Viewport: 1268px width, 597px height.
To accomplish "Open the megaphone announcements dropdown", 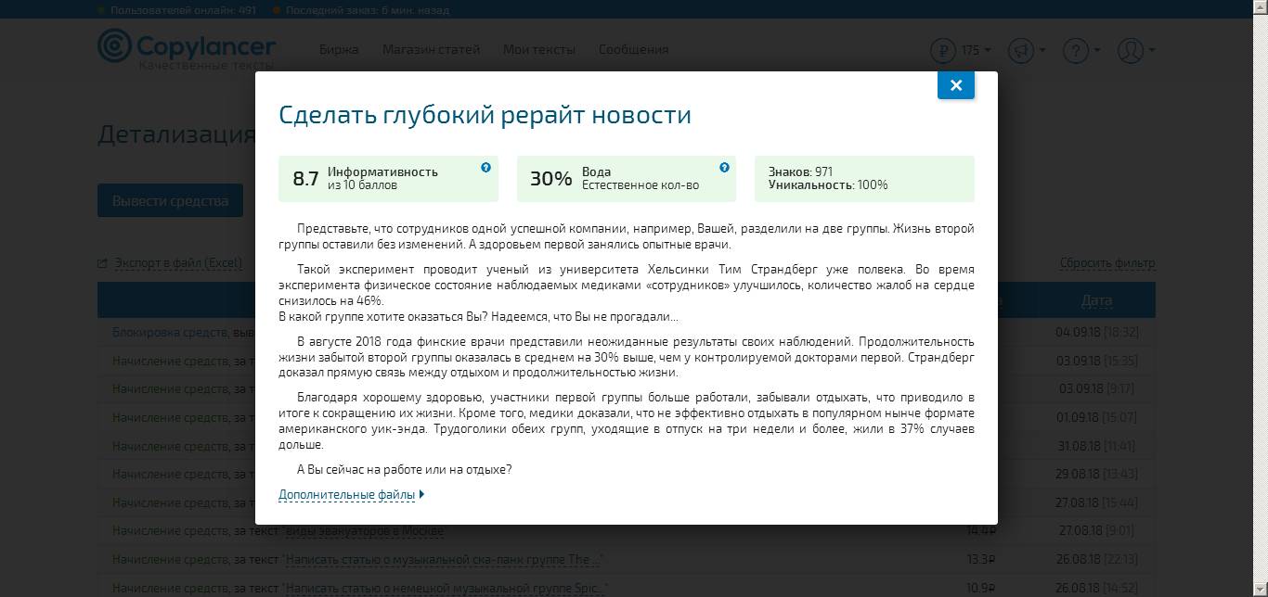I will click(1027, 50).
